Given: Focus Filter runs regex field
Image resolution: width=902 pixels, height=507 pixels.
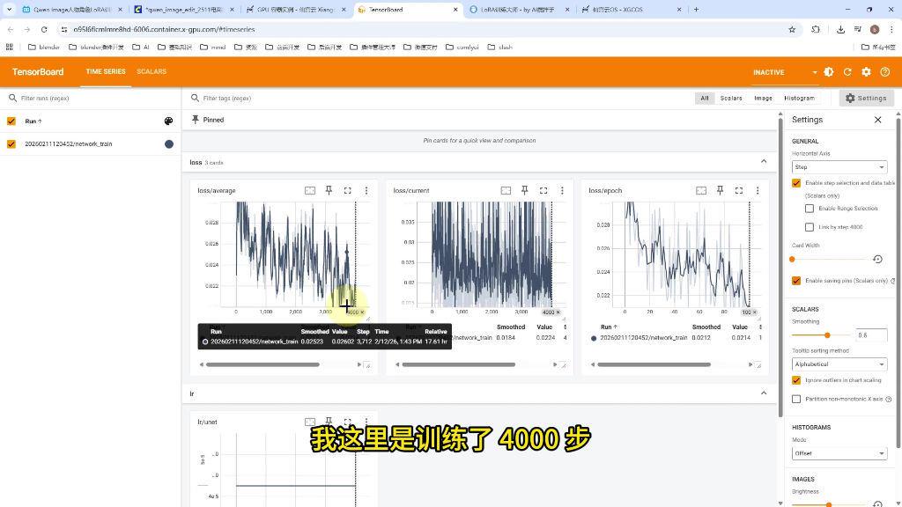Looking at the screenshot, I should click(x=95, y=99).
